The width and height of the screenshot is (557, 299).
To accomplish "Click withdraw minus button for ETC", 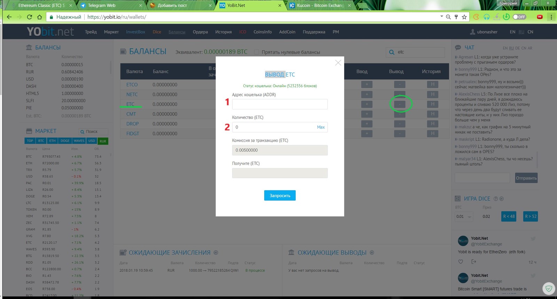I will click(x=400, y=104).
